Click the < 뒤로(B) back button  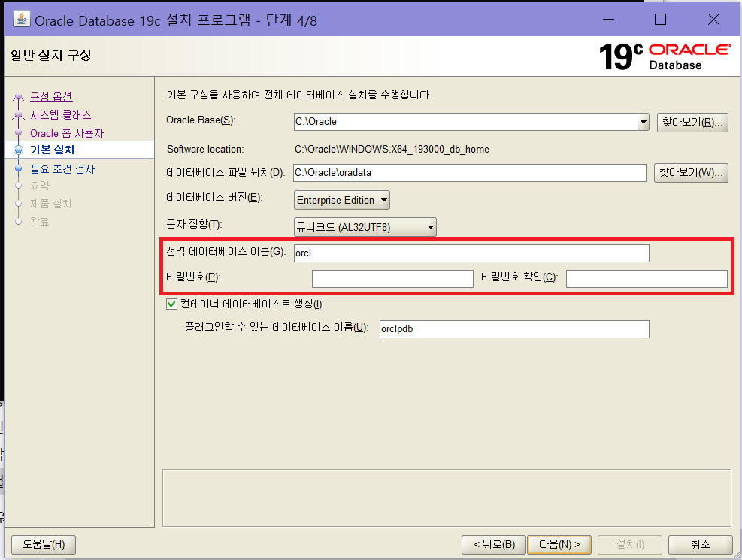(x=494, y=545)
